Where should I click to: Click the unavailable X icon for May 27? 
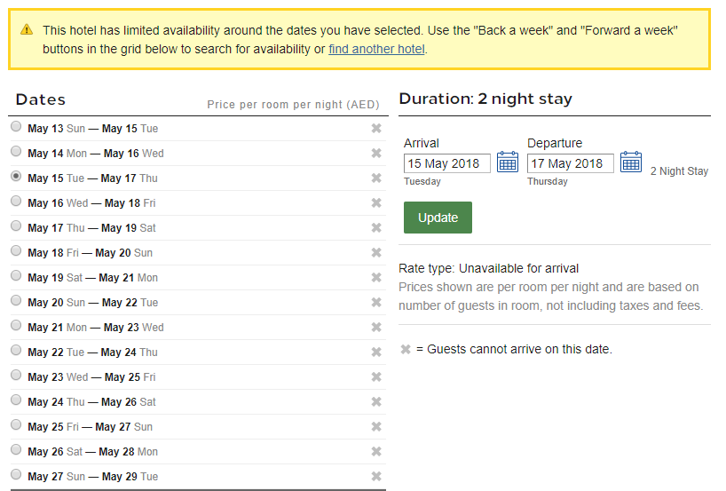tap(376, 477)
